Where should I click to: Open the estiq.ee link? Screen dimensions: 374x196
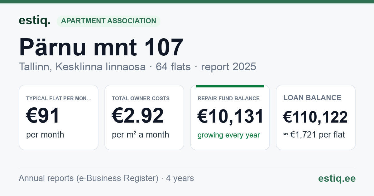337,178
